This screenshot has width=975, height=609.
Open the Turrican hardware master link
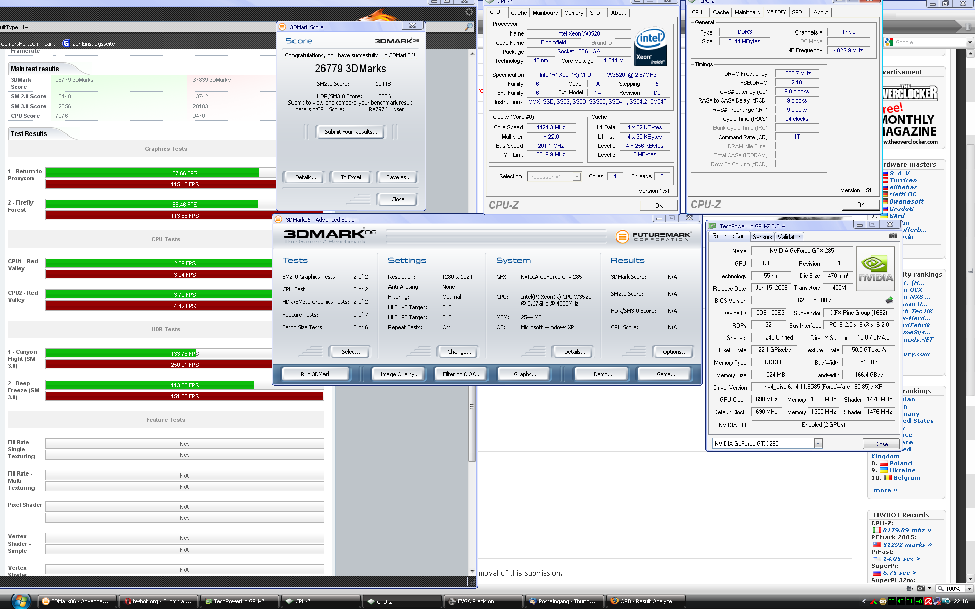[903, 180]
